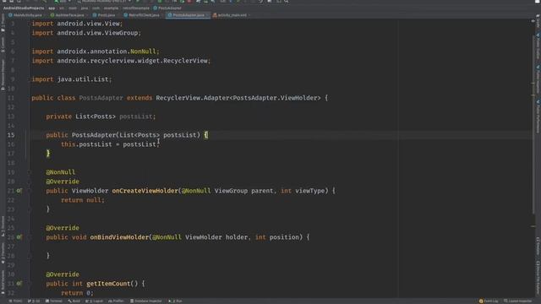The image size is (541, 304).
Task: Click the override gutter icon beside onBindViewHolder
Action: 19,237
